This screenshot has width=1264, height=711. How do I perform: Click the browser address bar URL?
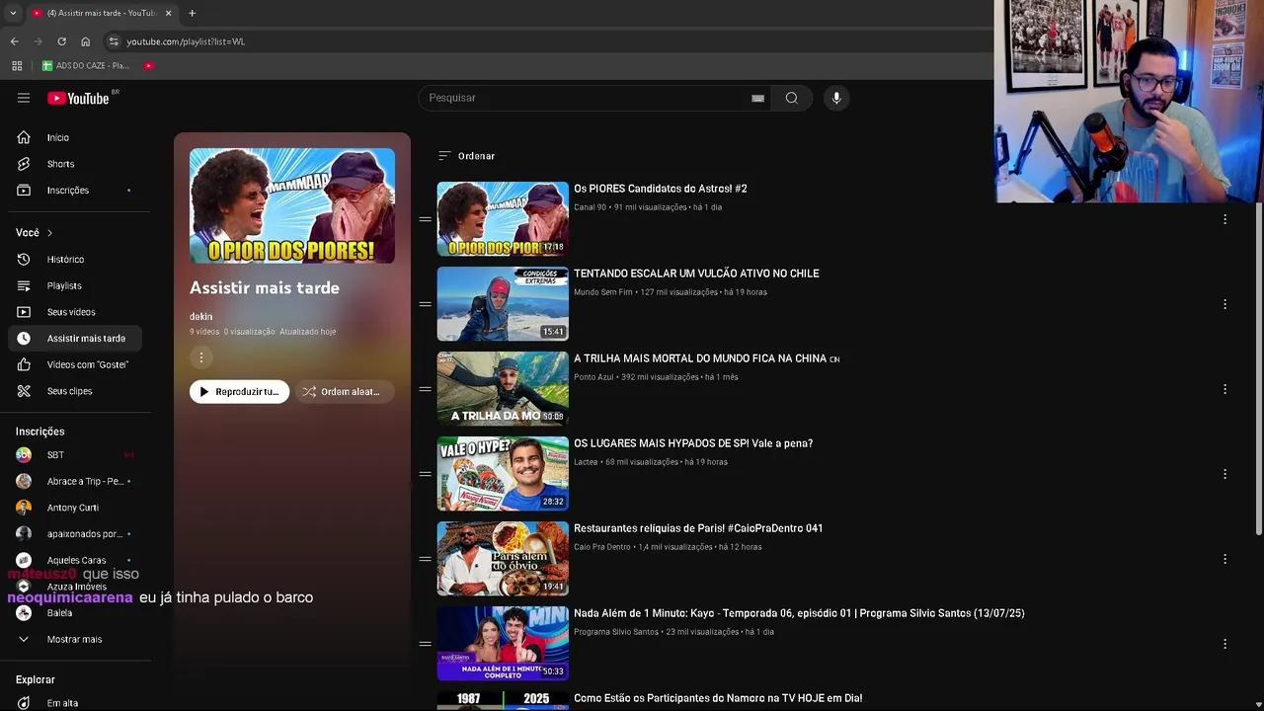point(186,41)
